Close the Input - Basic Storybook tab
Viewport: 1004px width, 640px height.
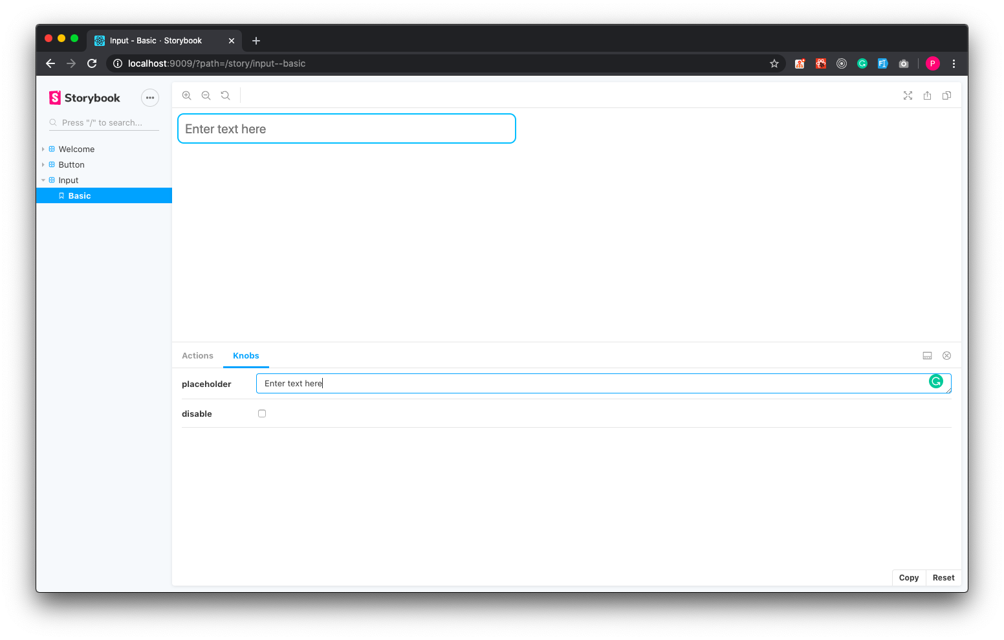click(x=232, y=41)
